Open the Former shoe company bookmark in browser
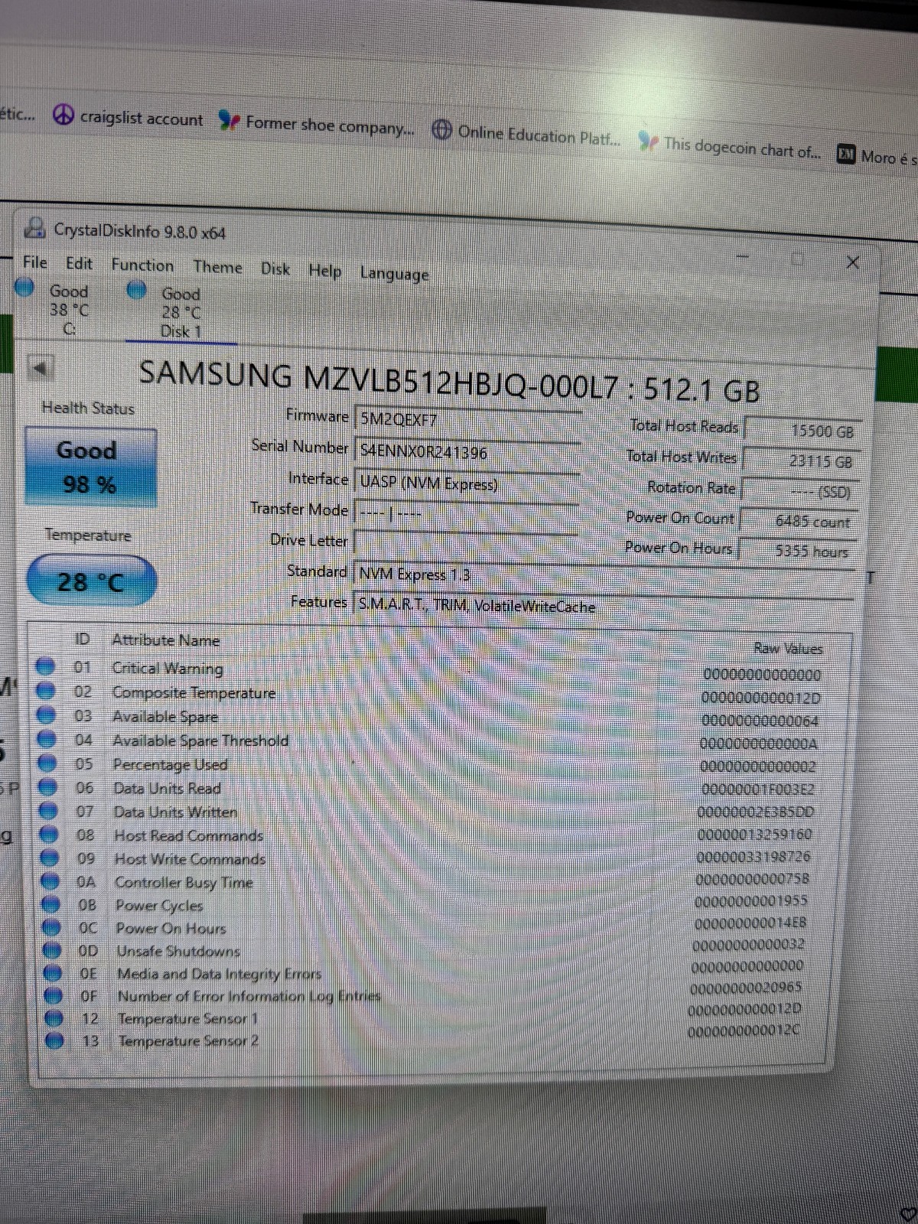The image size is (918, 1224). pyautogui.click(x=316, y=124)
